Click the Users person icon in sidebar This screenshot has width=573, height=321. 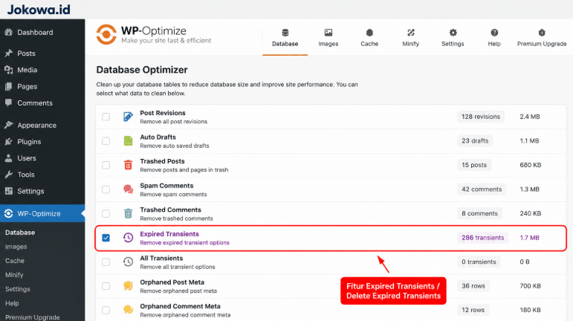(9, 158)
